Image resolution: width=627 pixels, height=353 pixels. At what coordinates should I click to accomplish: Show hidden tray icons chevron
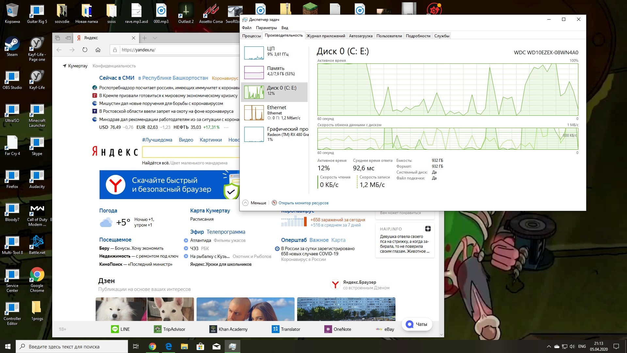tap(548, 346)
